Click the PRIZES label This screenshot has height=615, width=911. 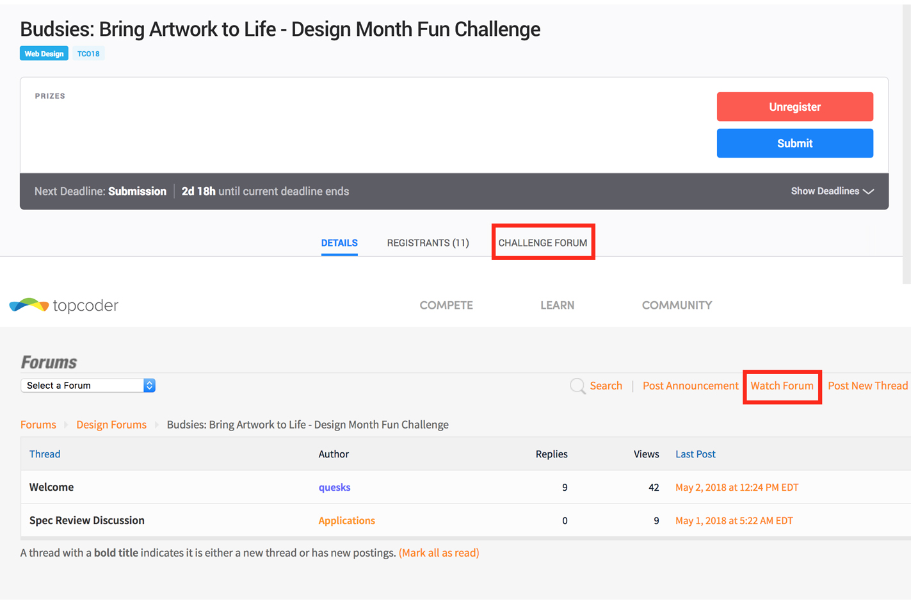[50, 96]
